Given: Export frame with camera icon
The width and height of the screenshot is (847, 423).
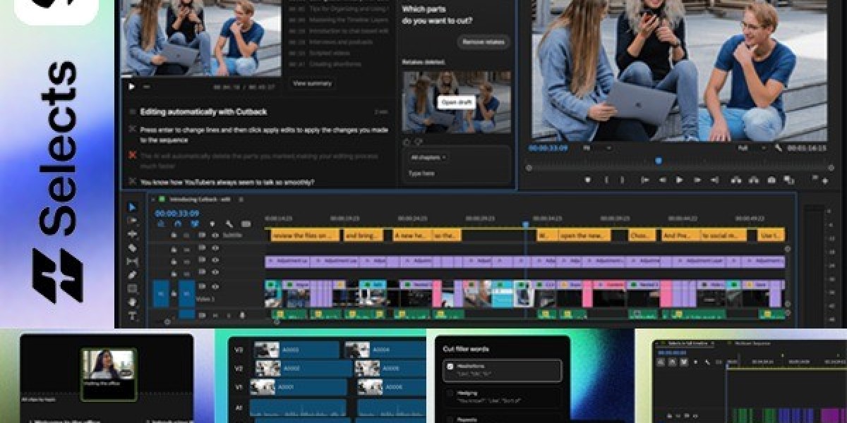Looking at the screenshot, I should pyautogui.click(x=771, y=180).
